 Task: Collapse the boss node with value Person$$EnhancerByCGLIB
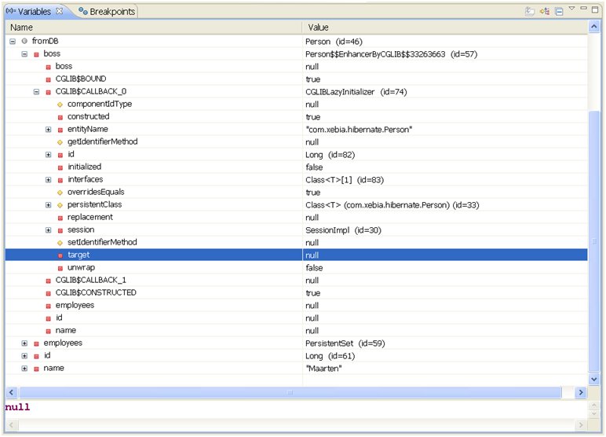[x=24, y=53]
